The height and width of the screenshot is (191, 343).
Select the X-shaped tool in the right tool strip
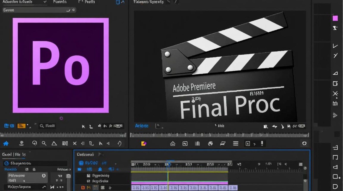pyautogui.click(x=335, y=94)
